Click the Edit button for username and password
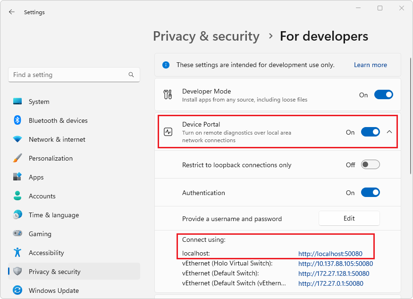Viewport: 413px width, 299px height. pyautogui.click(x=349, y=218)
